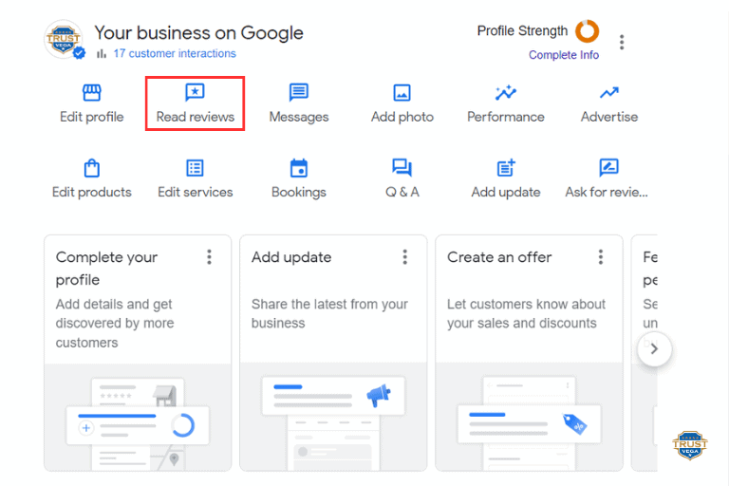Image resolution: width=729 pixels, height=486 pixels.
Task: Click the Add update label in the actions grid
Action: click(x=506, y=192)
